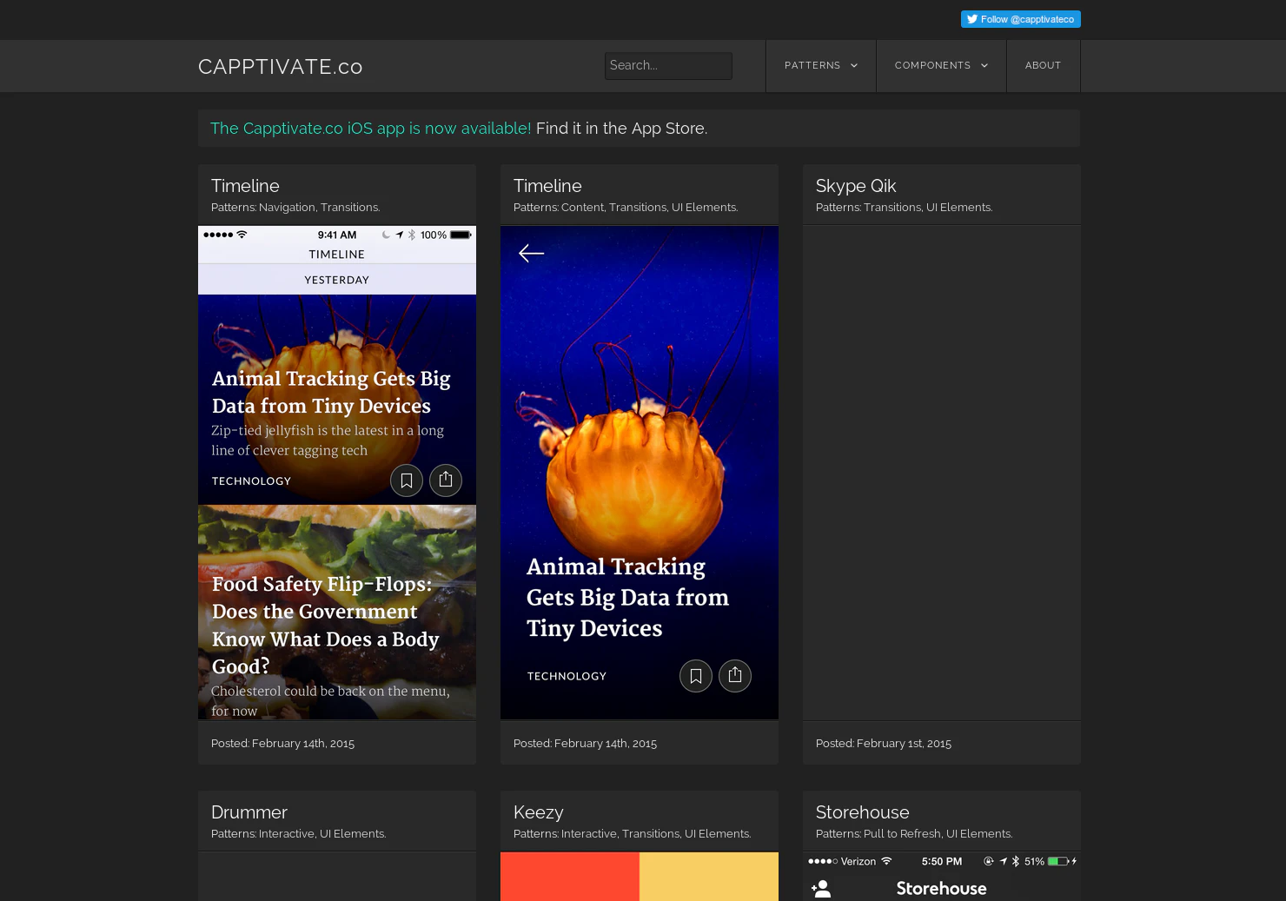Click Posted date under the Content Timeline card
1286x901 pixels.
click(585, 744)
